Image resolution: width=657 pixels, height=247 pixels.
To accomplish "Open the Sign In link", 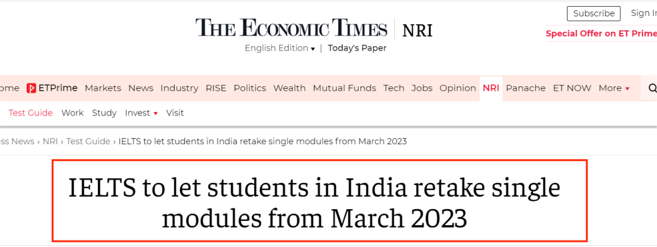I will click(x=644, y=13).
